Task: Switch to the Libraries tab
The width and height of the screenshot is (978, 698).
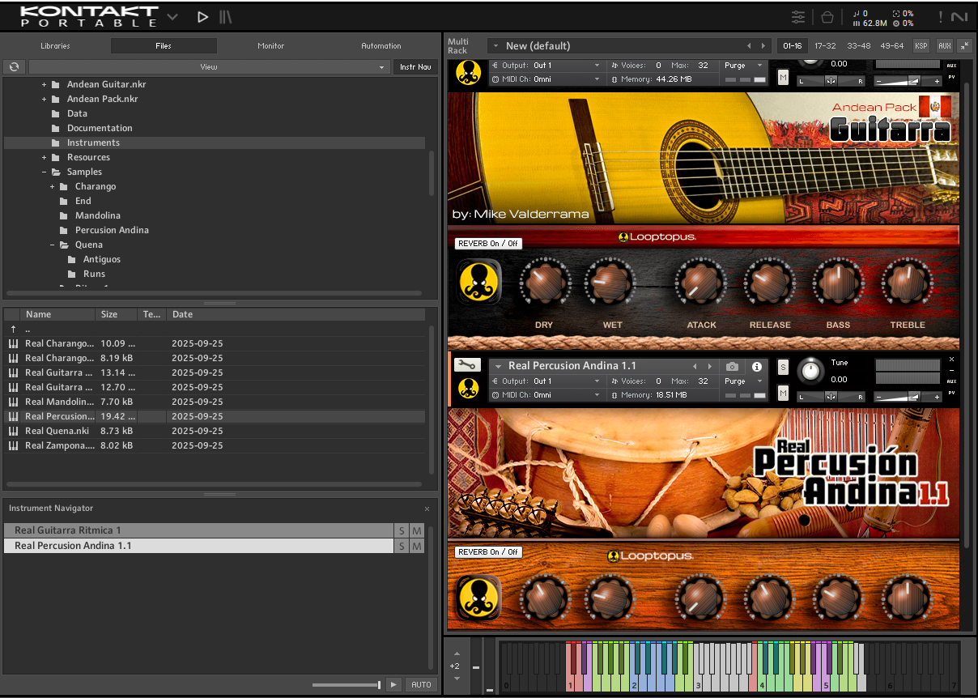Action: point(55,46)
